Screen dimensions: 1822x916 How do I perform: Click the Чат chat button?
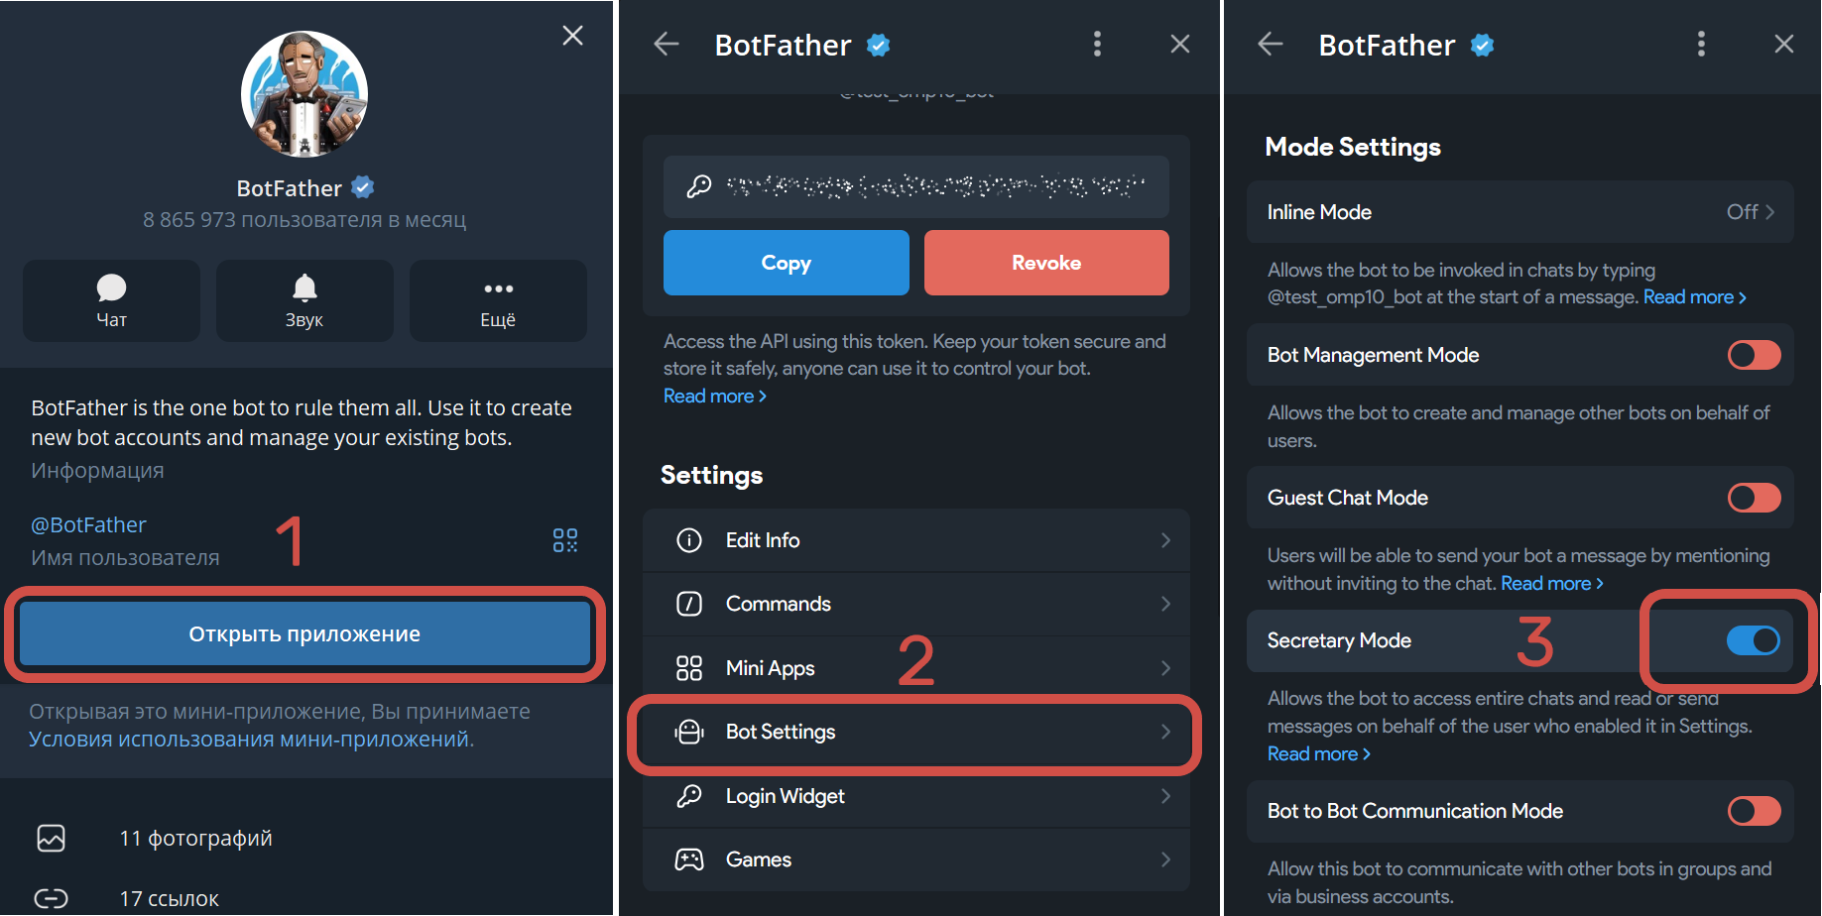click(111, 300)
